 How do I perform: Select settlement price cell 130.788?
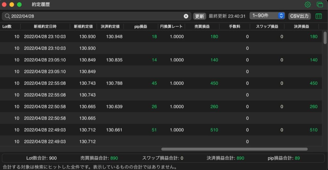point(114,83)
